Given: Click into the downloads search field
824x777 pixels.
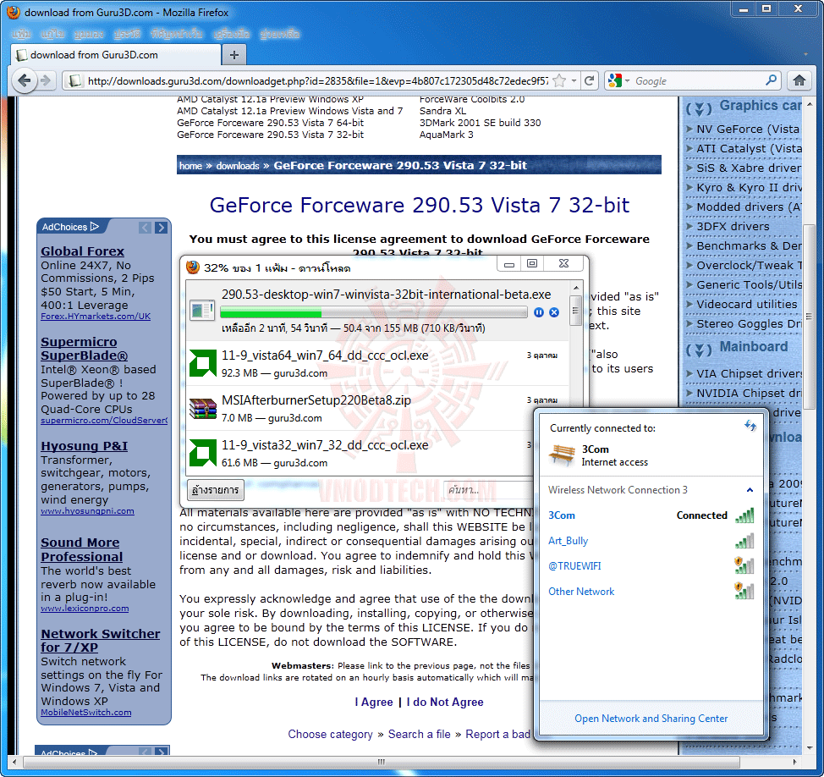Looking at the screenshot, I should click(x=489, y=490).
